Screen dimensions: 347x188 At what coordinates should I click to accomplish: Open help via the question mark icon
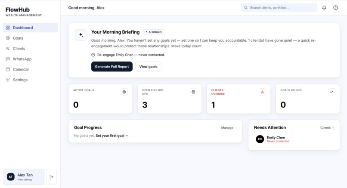coord(335,8)
